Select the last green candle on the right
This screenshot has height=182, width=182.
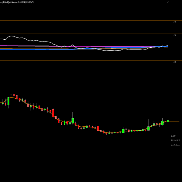click(168, 121)
